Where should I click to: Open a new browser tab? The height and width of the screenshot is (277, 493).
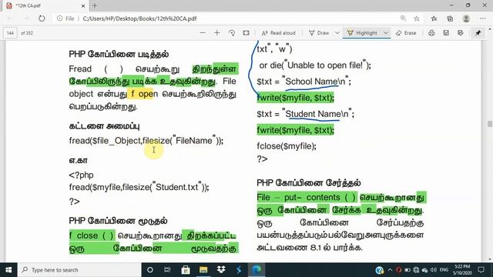pos(95,5)
